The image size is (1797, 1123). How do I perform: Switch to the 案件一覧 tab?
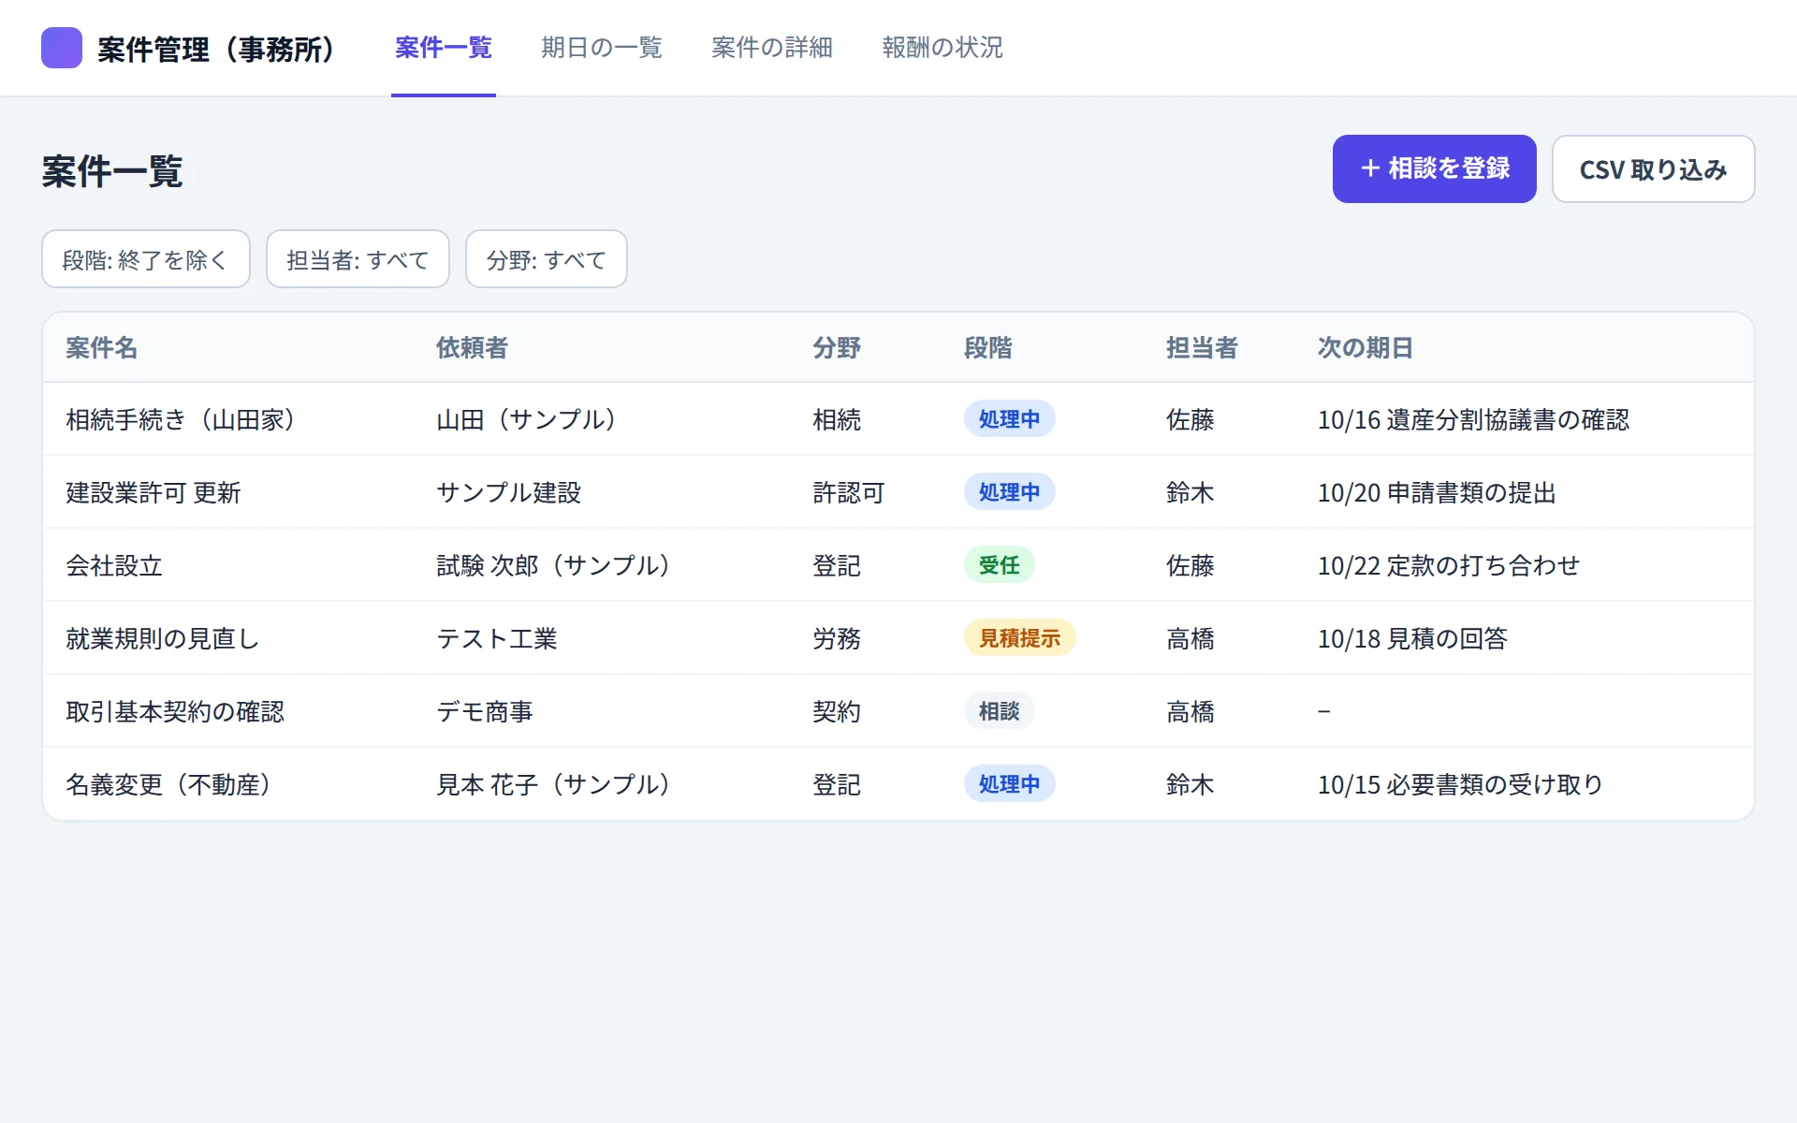[444, 48]
